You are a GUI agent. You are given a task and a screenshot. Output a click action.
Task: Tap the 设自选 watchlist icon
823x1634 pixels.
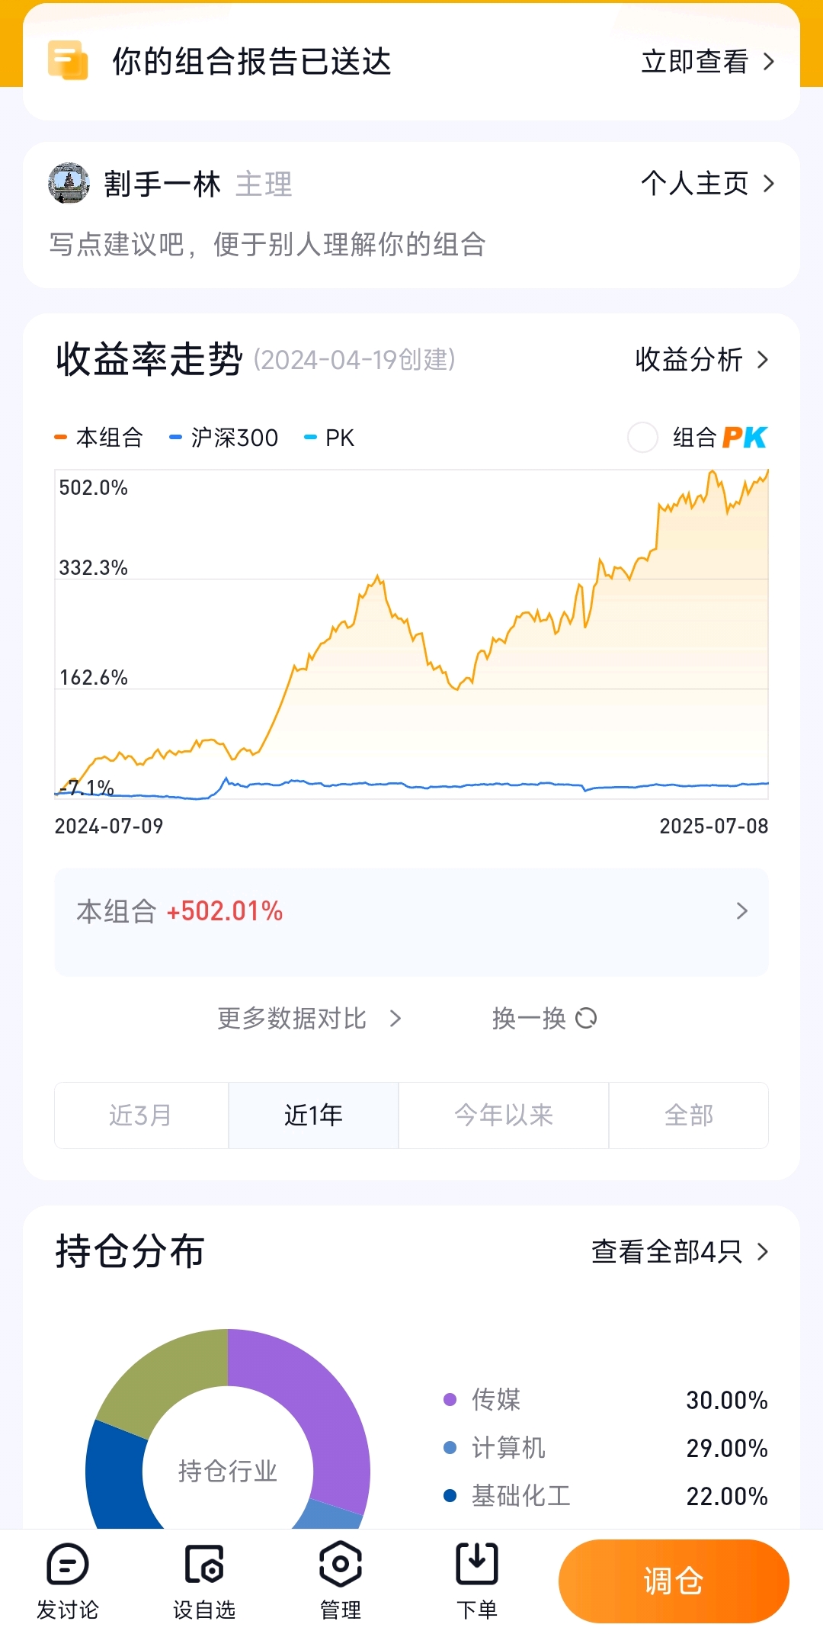pos(204,1564)
